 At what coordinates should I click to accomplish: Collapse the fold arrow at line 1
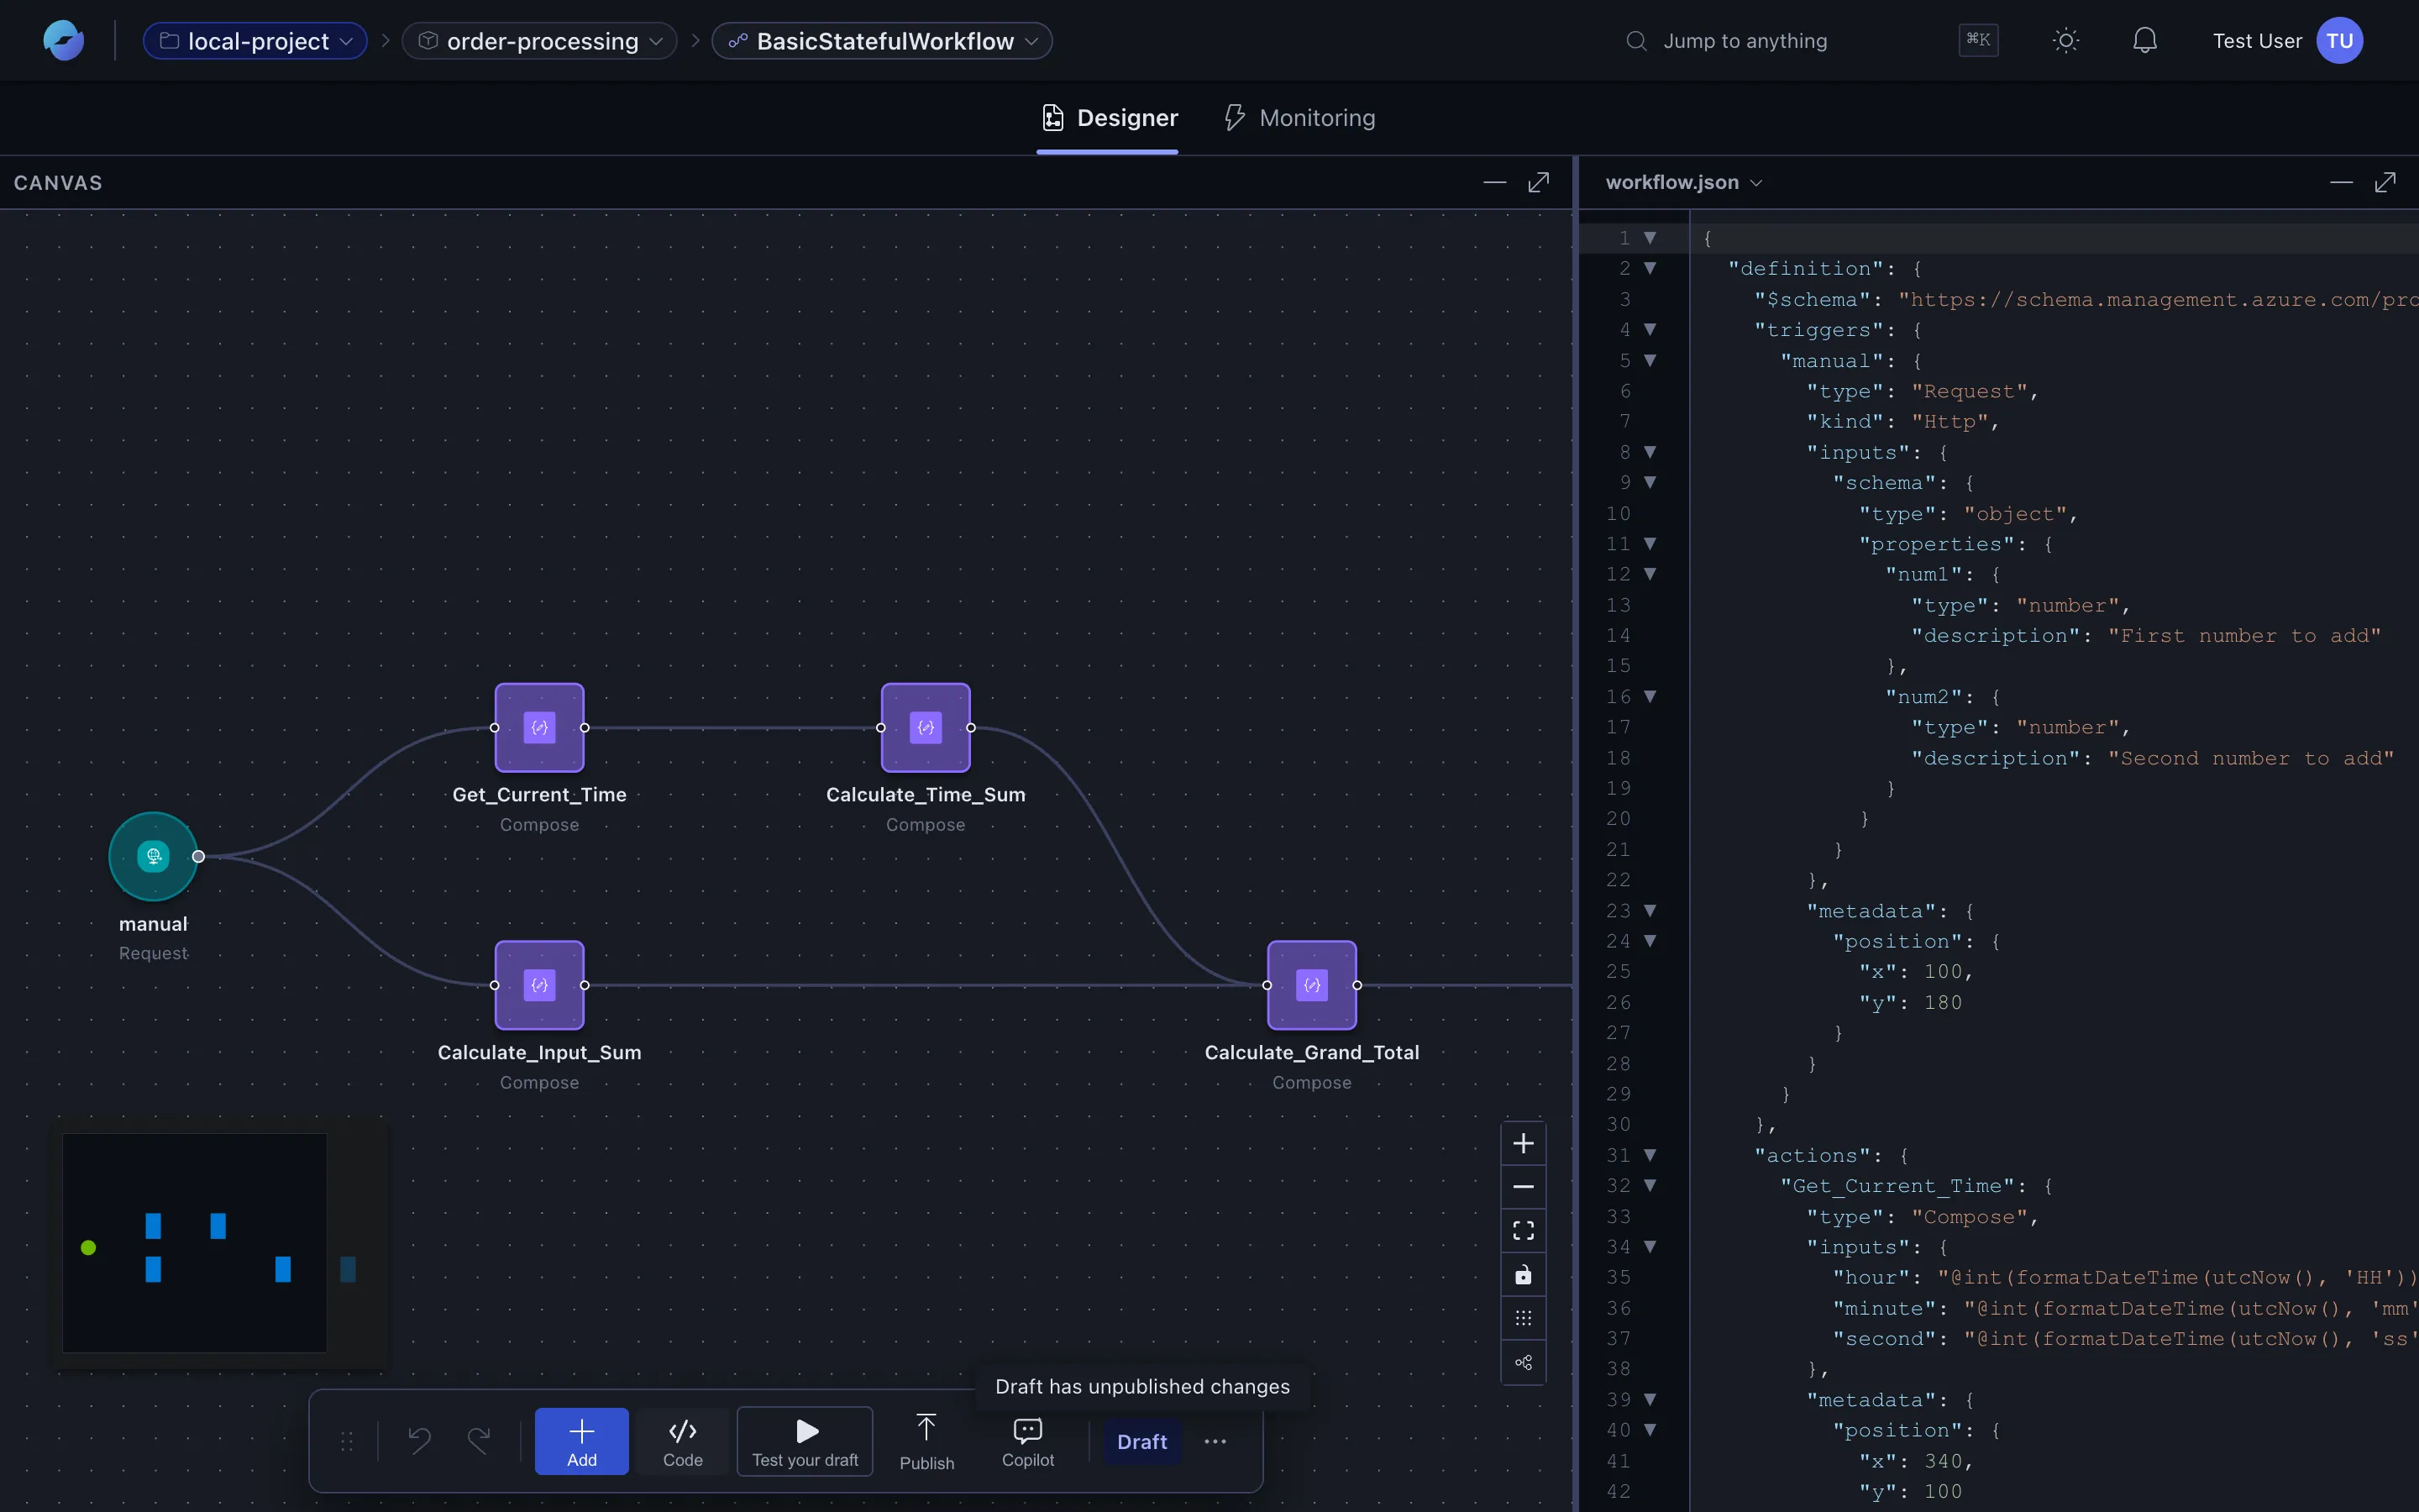tap(1650, 238)
